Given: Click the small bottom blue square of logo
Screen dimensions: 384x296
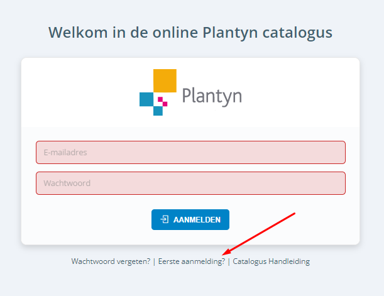Looking at the screenshot, I should pos(158,111).
